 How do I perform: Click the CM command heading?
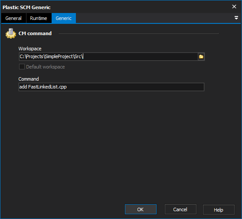35,33
